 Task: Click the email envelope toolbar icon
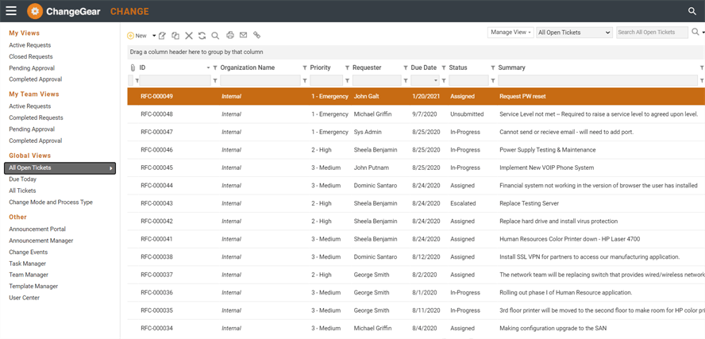point(244,36)
